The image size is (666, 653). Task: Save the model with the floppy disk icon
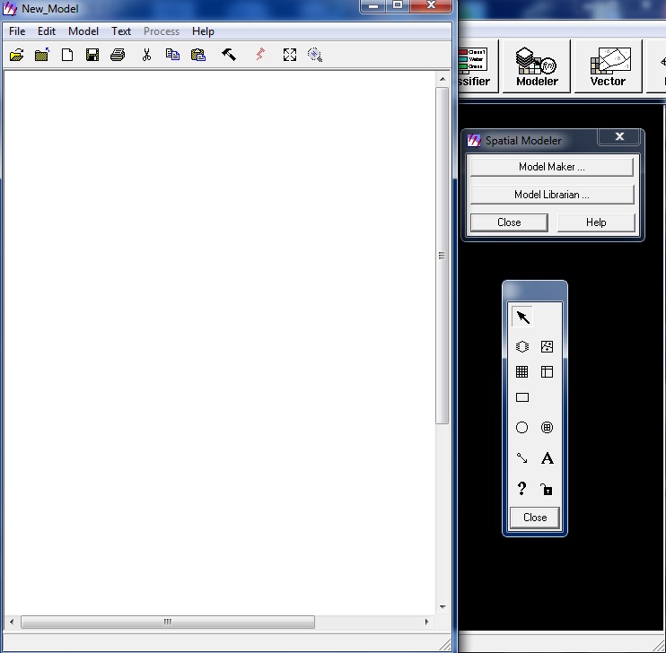tap(92, 55)
